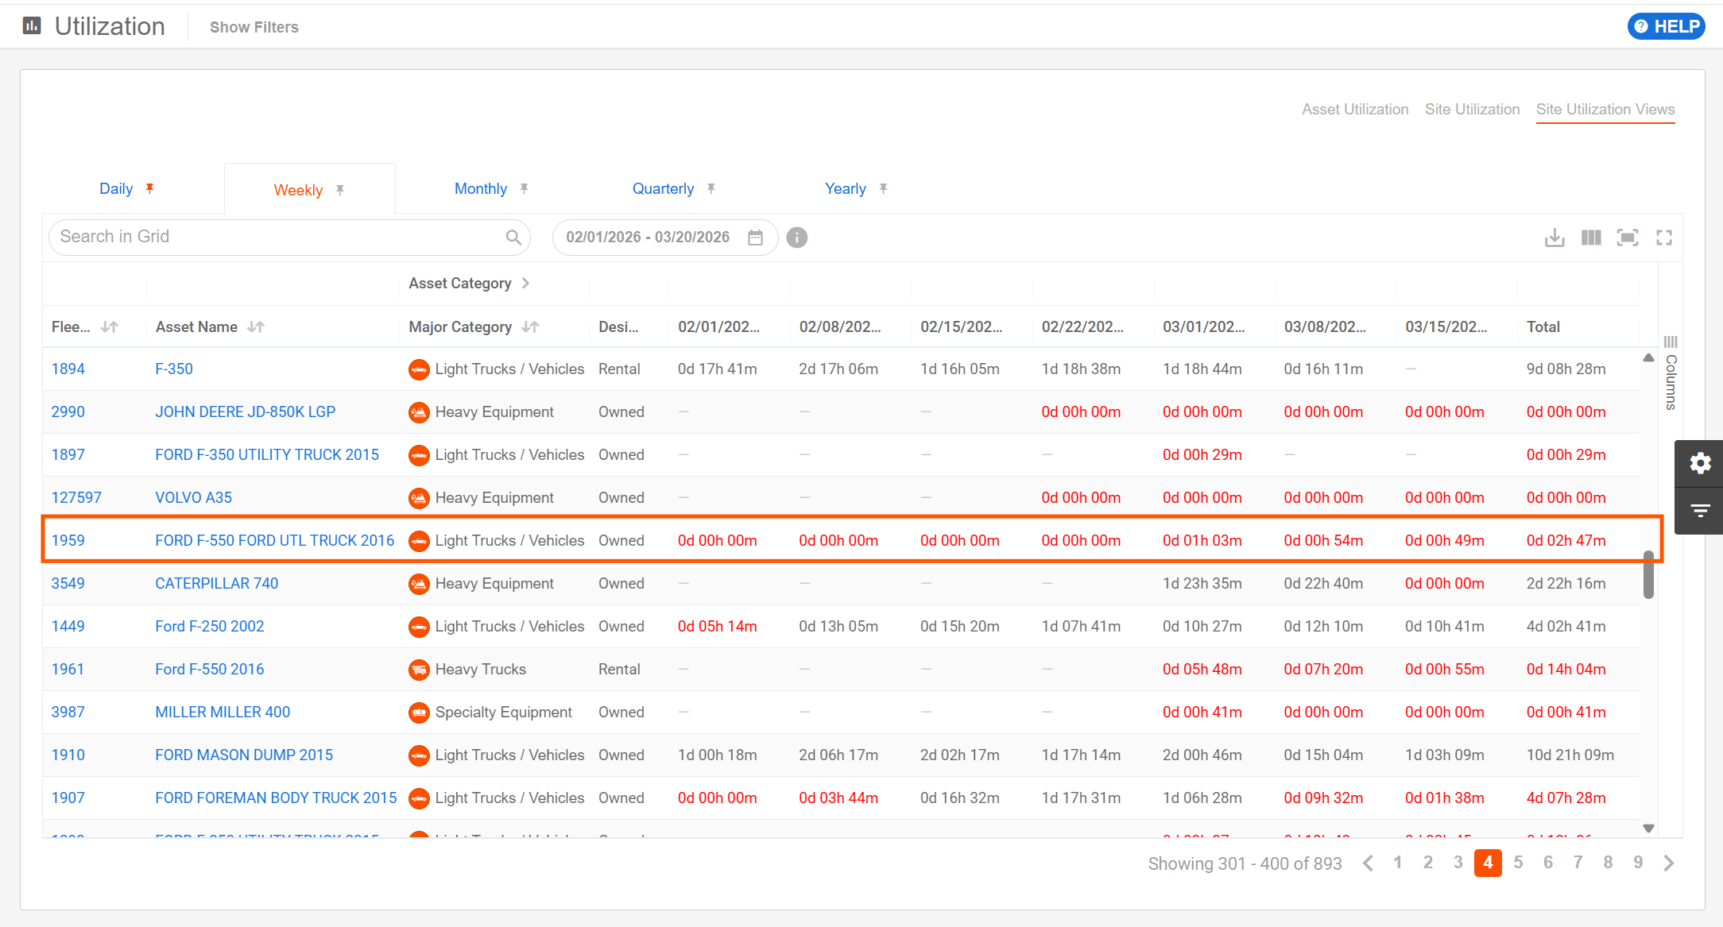Toggle fullscreen grid mode icon
Screen dimensions: 1723x927
coord(1664,238)
